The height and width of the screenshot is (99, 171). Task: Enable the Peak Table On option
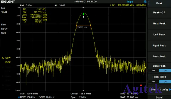click(x=153, y=81)
